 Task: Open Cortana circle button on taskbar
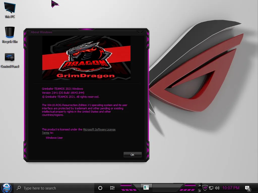click(100, 188)
